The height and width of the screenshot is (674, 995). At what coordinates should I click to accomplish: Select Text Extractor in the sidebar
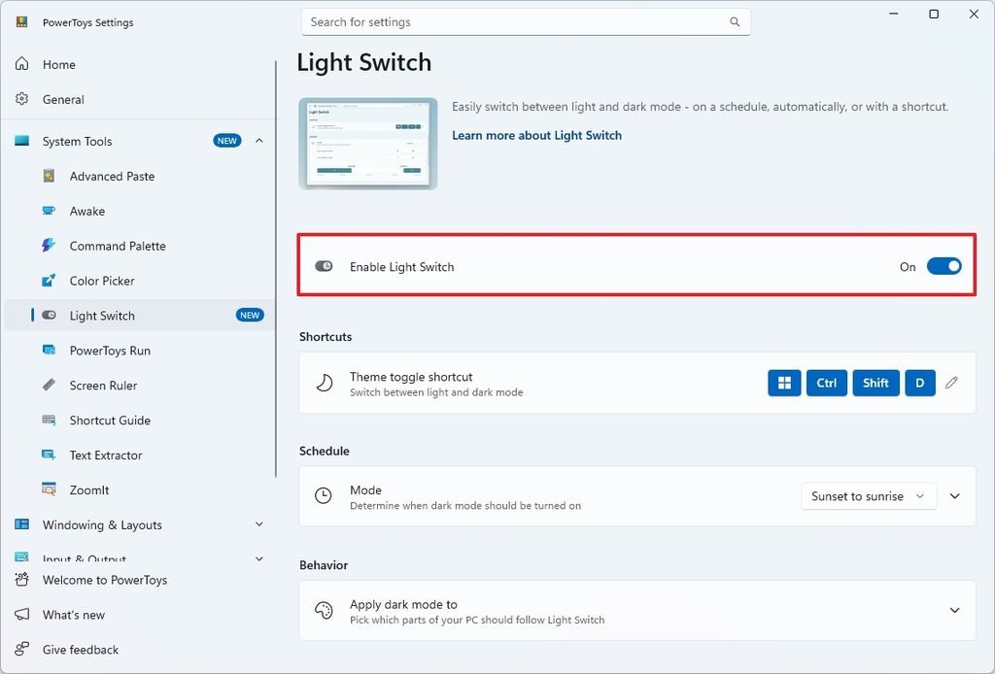click(139, 455)
